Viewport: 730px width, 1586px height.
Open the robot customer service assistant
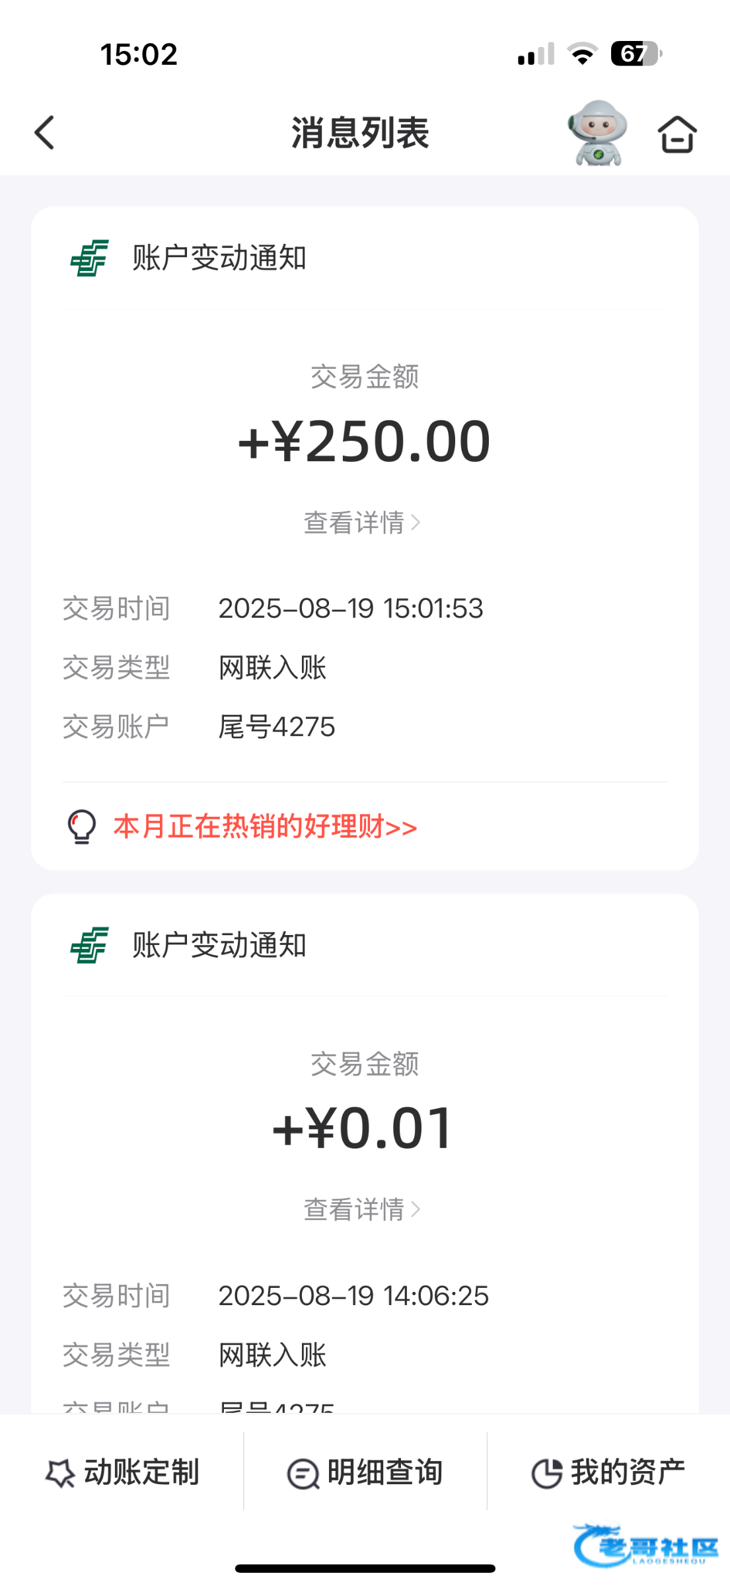click(x=597, y=133)
